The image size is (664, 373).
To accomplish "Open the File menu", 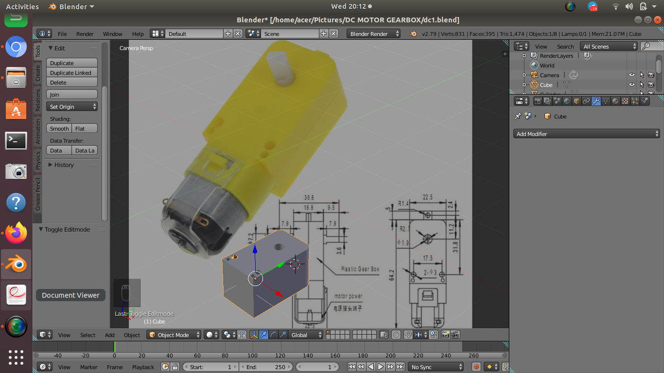I will pos(62,34).
